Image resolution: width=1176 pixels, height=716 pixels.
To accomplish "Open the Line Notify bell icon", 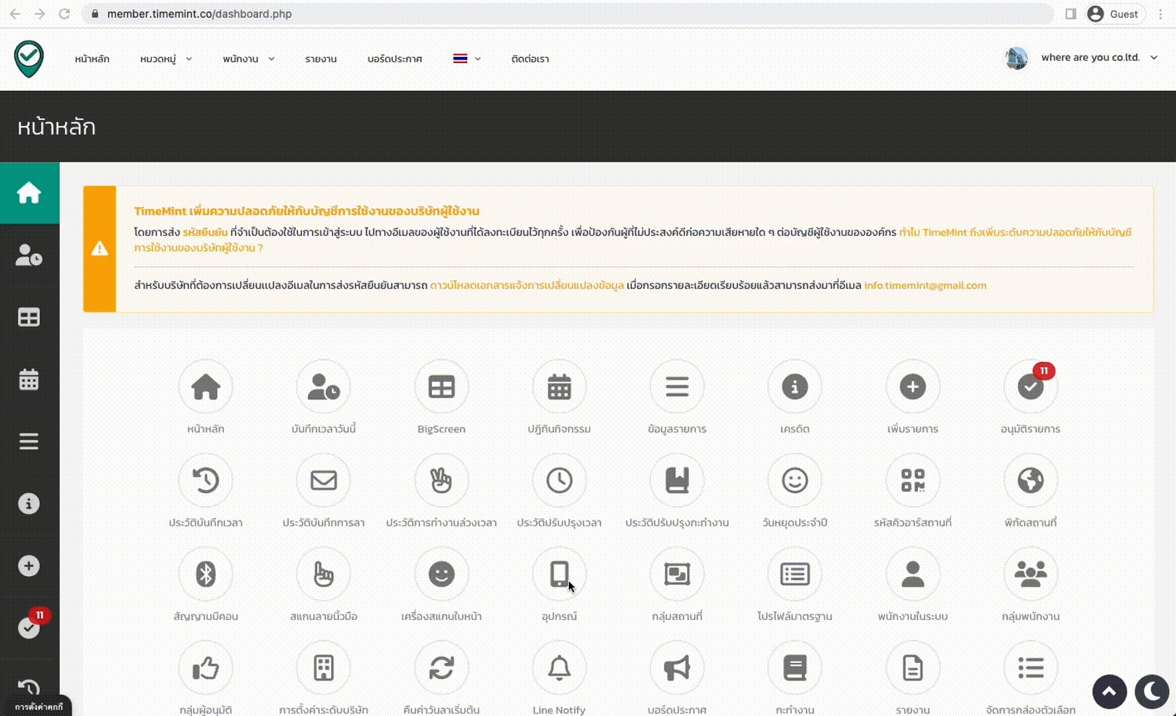I will click(559, 668).
